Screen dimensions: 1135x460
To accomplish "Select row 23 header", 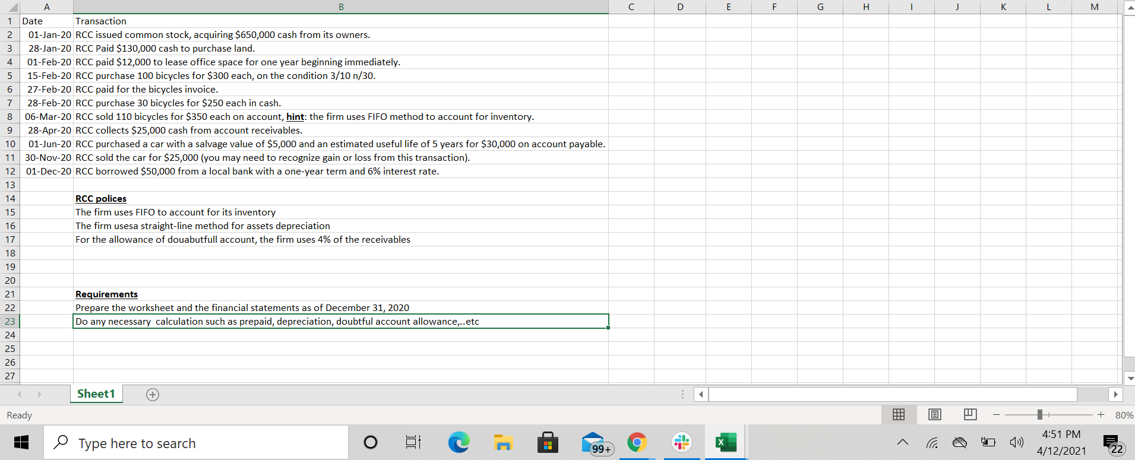I will pos(10,321).
